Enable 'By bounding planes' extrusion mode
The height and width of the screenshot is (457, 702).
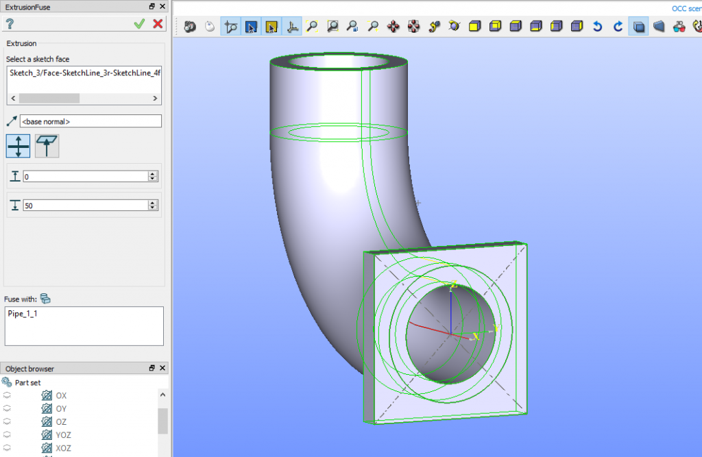(47, 145)
